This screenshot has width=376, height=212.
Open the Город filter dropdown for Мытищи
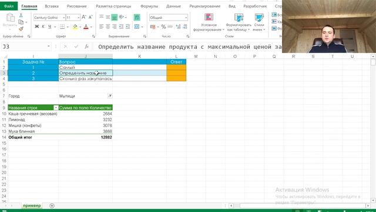110,95
